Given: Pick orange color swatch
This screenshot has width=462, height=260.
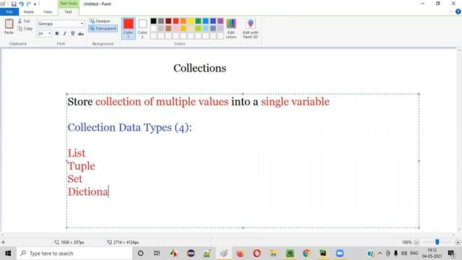Looking at the screenshot, I should point(183,21).
